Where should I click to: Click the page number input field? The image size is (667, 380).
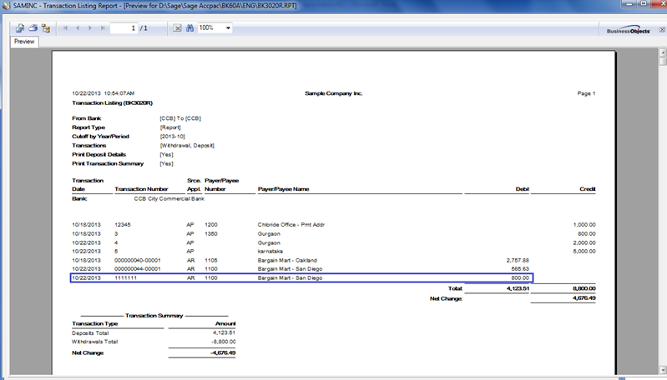(x=124, y=28)
